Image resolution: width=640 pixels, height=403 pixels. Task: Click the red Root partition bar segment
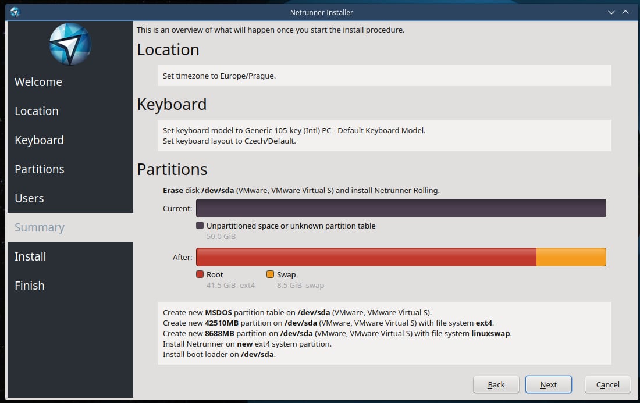pos(366,257)
